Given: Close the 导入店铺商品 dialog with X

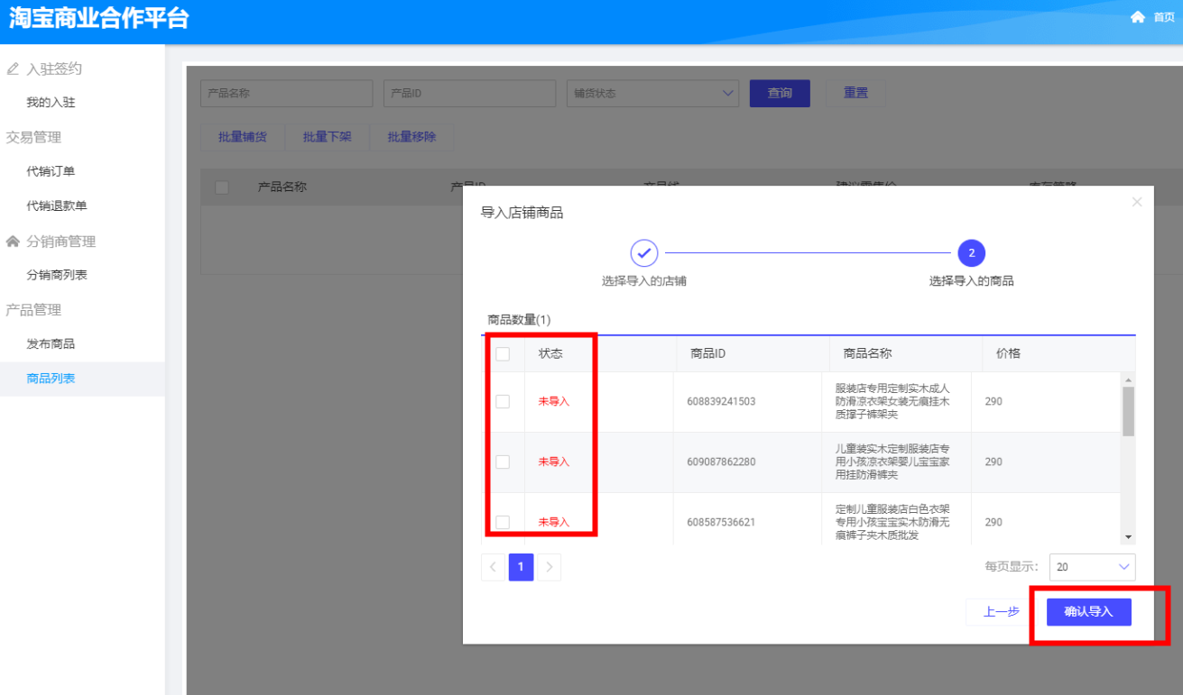Looking at the screenshot, I should (x=1137, y=202).
